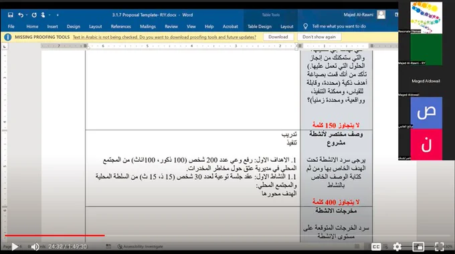Image resolution: width=455 pixels, height=254 pixels.
Task: Open the File menu
Action: [11, 26]
